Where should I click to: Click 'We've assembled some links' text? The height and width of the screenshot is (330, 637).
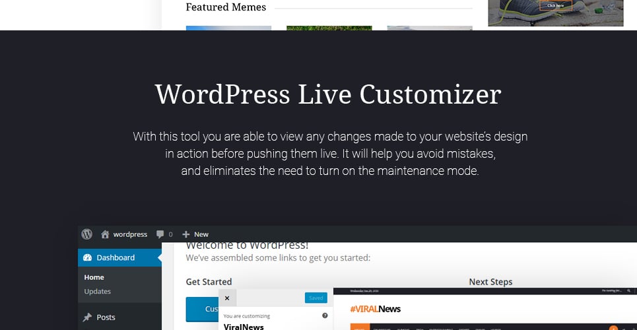tap(278, 257)
